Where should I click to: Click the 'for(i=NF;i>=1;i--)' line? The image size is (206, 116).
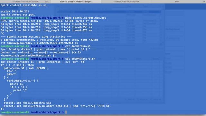23,81
